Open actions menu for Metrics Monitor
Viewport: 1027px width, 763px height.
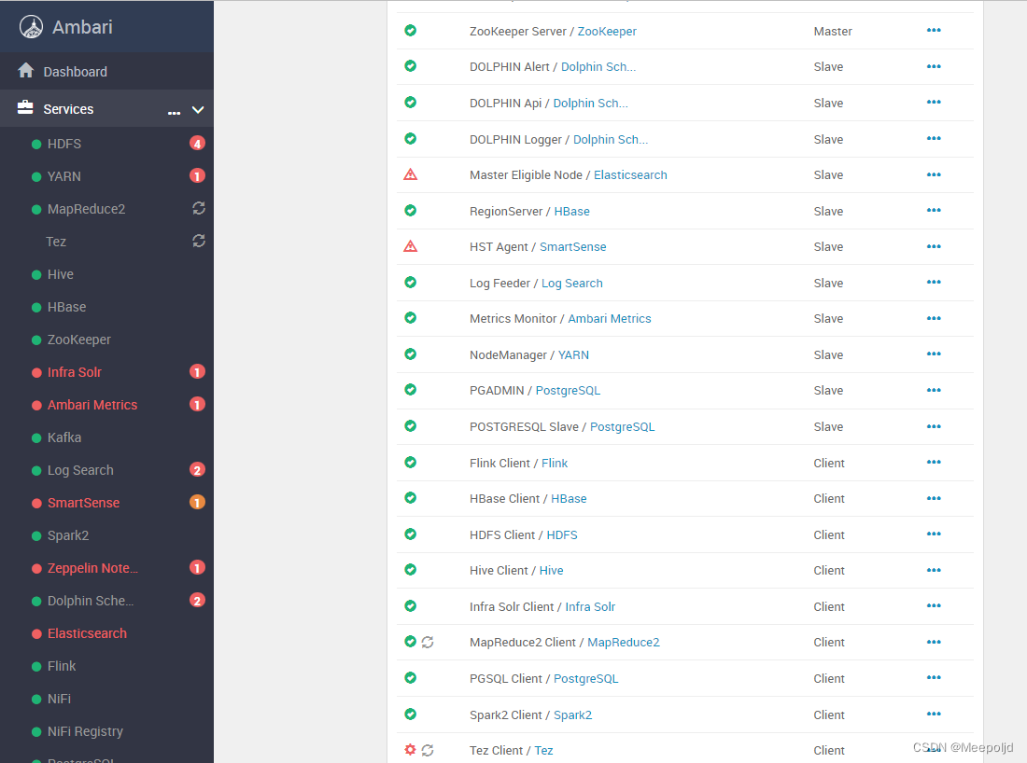tap(934, 318)
